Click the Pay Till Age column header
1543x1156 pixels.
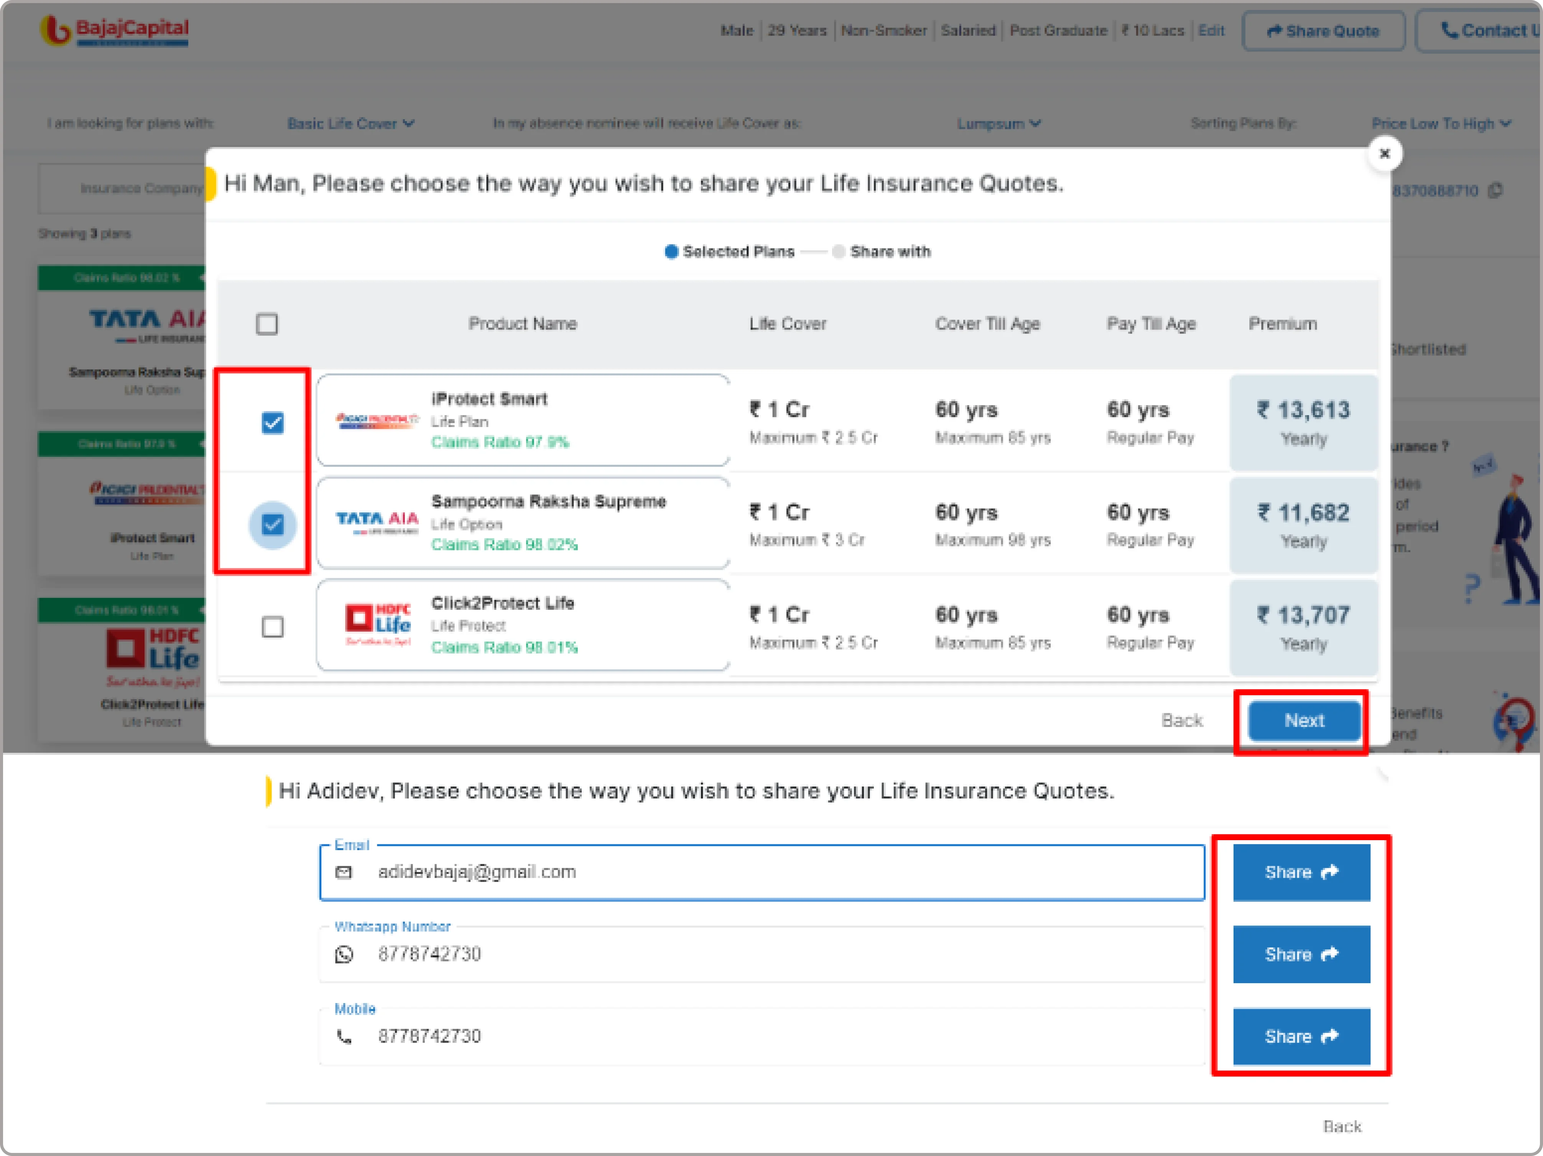(x=1151, y=323)
